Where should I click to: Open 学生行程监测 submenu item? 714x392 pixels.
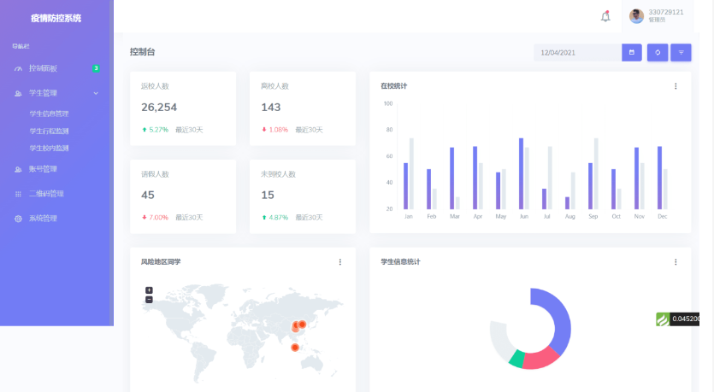(49, 131)
